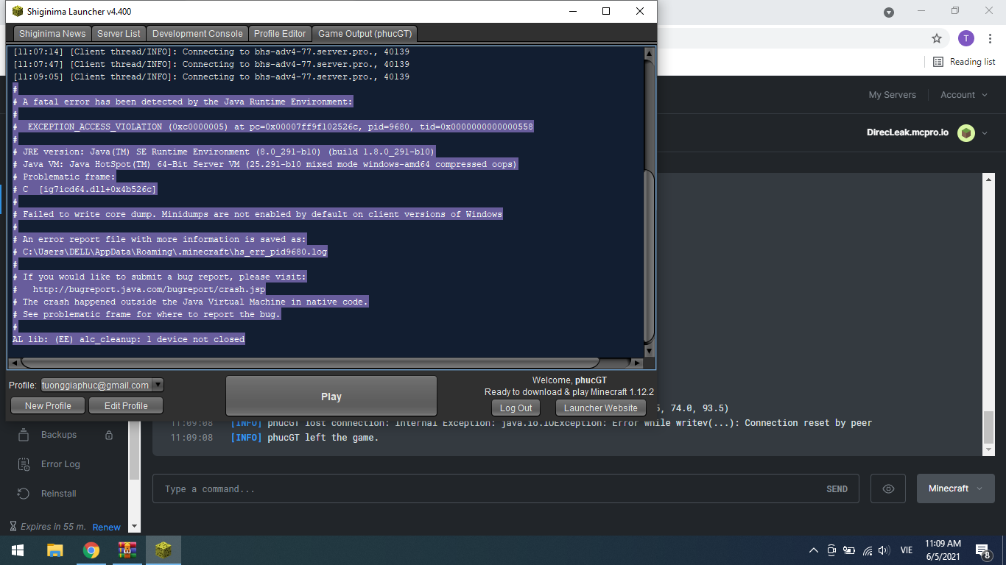The image size is (1006, 565).
Task: Bookmark this page with the star icon
Action: [x=937, y=38]
